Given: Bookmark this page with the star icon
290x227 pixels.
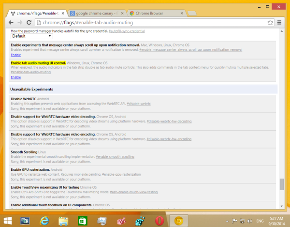Looking at the screenshot, I should coord(270,23).
